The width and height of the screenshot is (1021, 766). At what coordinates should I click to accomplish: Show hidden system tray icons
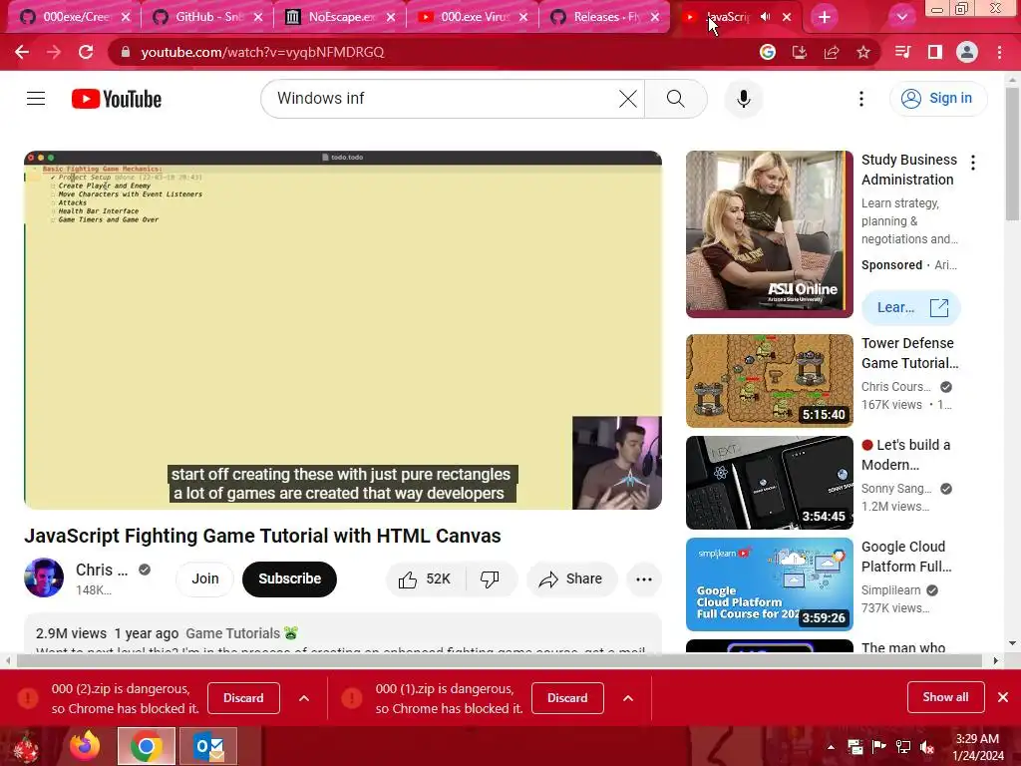click(831, 746)
